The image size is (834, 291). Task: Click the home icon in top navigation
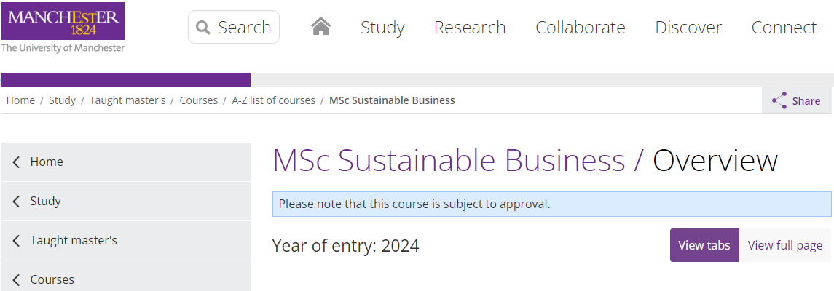click(320, 26)
